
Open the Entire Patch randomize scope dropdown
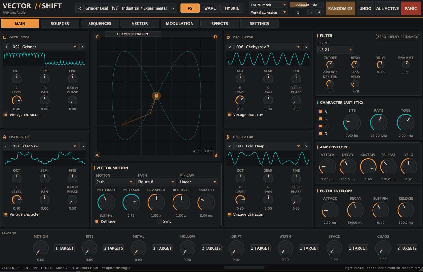tap(268, 5)
